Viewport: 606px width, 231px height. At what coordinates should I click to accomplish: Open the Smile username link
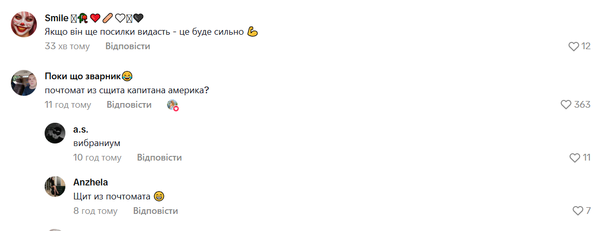[57, 18]
